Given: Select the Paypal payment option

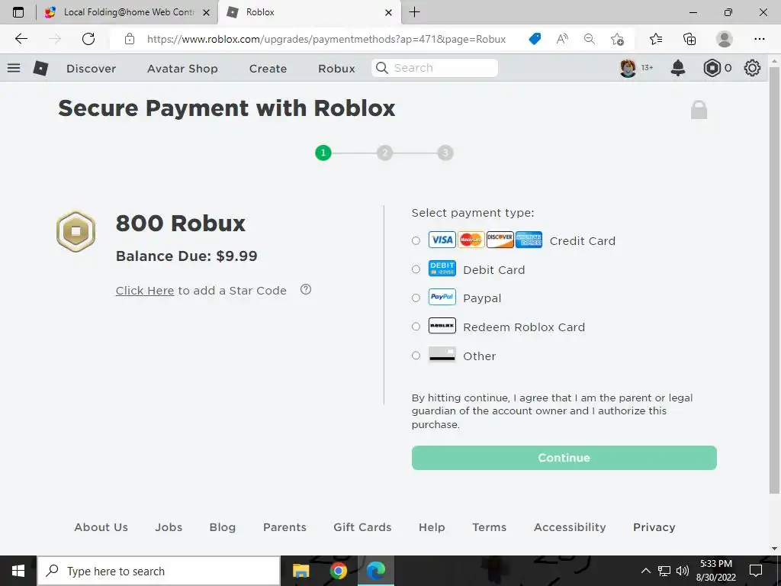Looking at the screenshot, I should click(x=416, y=298).
